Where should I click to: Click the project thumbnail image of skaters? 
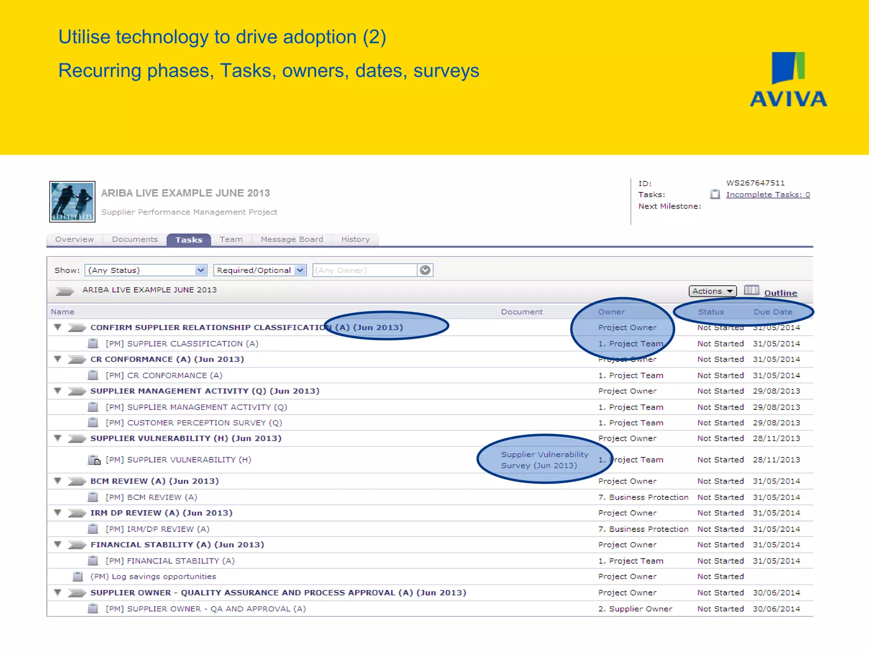[72, 201]
